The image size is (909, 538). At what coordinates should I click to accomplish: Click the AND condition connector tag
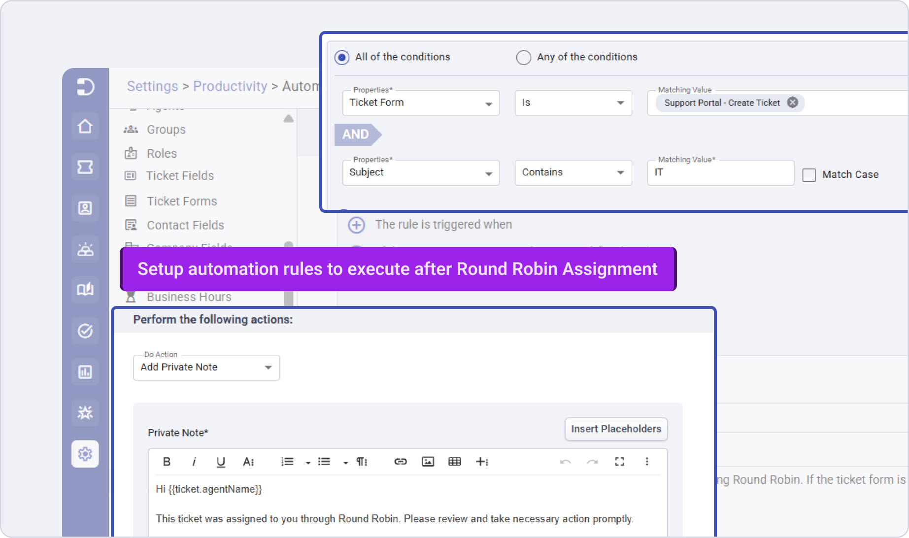[x=358, y=134]
